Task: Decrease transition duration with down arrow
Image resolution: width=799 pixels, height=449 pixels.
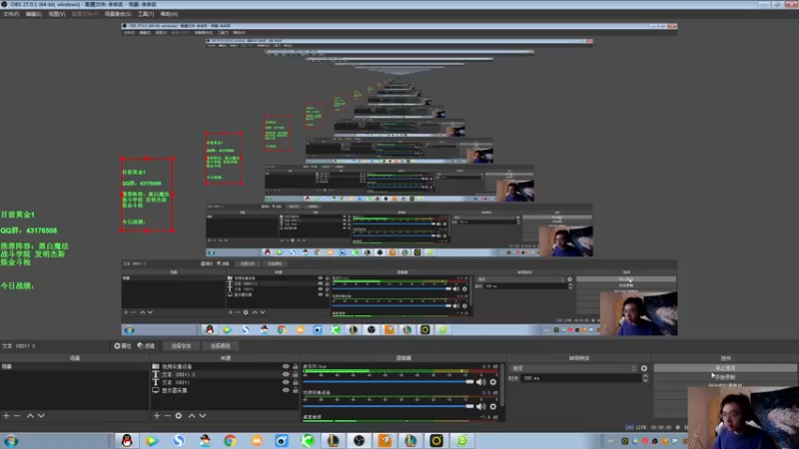Action: 645,380
